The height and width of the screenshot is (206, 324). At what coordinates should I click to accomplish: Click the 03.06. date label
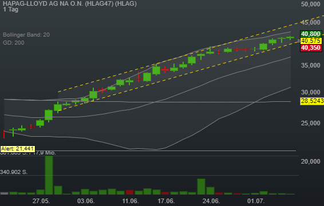click(x=86, y=201)
